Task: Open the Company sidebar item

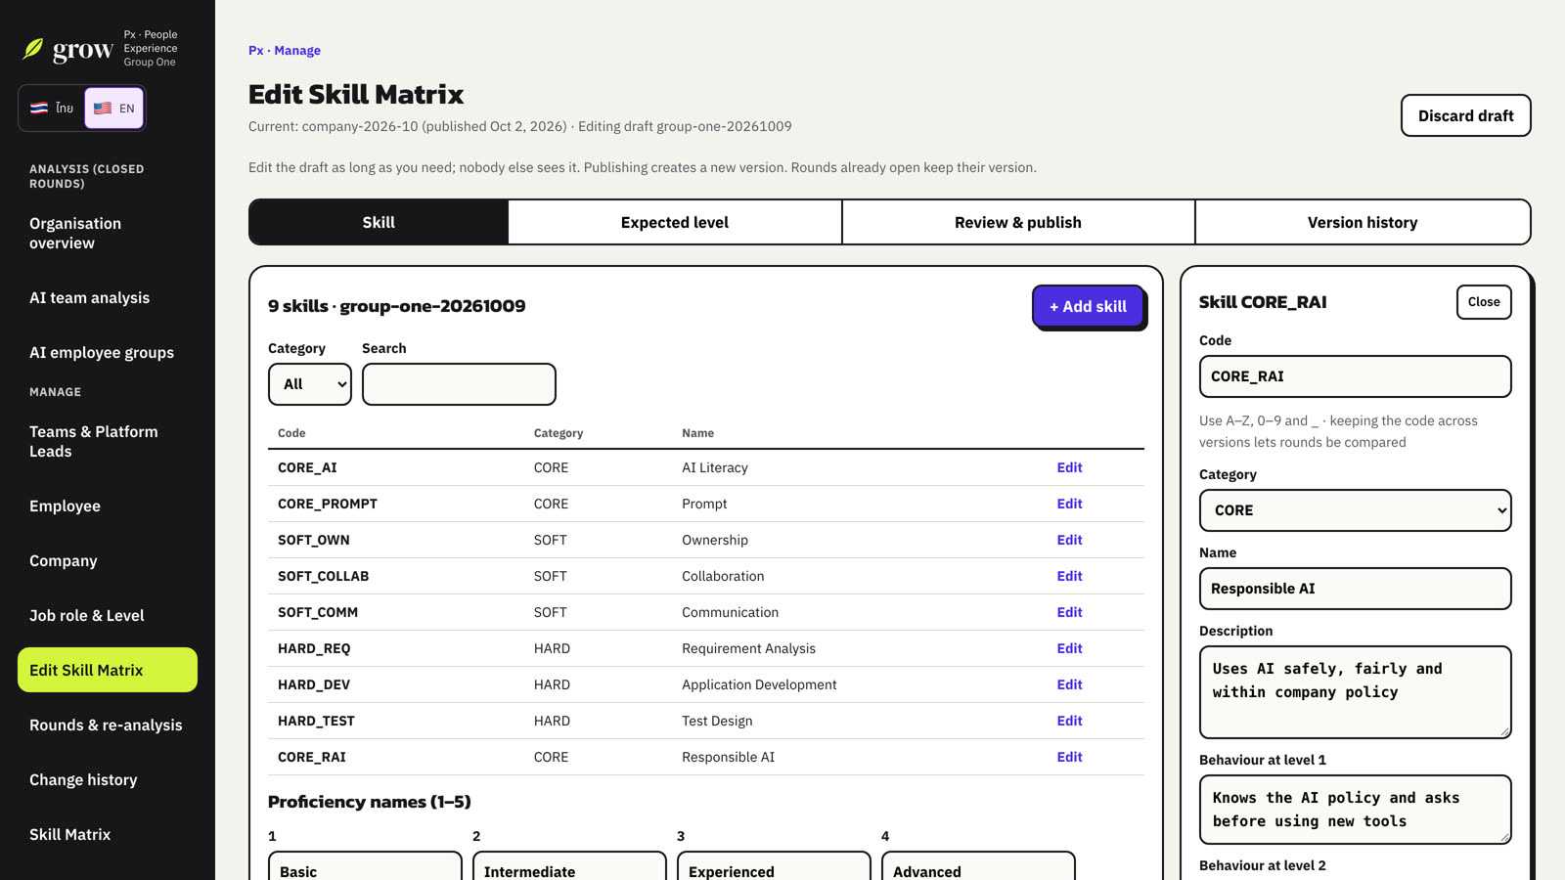Action: (x=108, y=560)
